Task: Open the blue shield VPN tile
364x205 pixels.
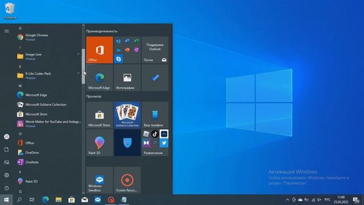Action: pyautogui.click(x=127, y=143)
